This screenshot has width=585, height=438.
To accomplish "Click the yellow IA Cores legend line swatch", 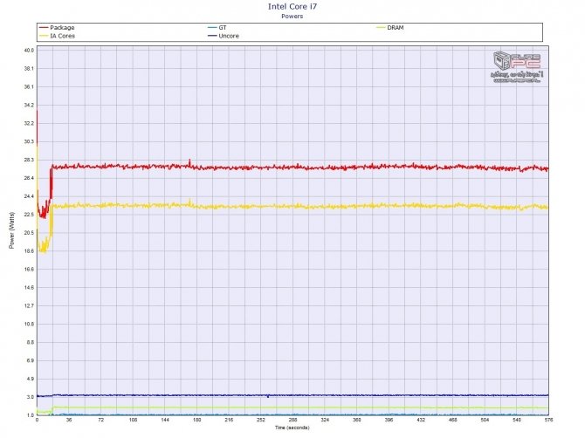I will point(44,36).
